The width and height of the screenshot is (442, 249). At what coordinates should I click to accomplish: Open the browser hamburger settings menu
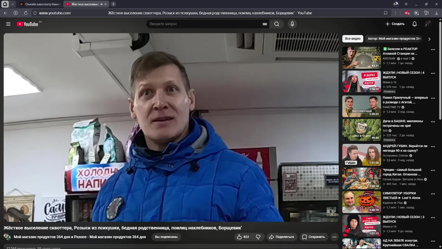tap(406, 4)
